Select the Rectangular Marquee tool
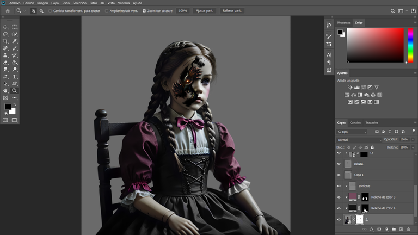The image size is (418, 235). pyautogui.click(x=14, y=27)
